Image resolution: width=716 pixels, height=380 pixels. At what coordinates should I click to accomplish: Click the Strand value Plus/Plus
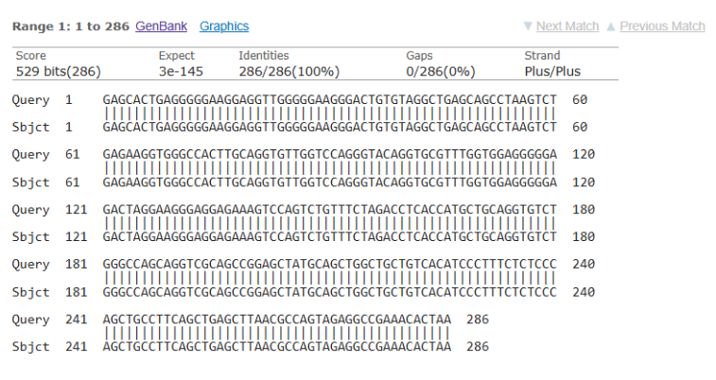tap(552, 72)
